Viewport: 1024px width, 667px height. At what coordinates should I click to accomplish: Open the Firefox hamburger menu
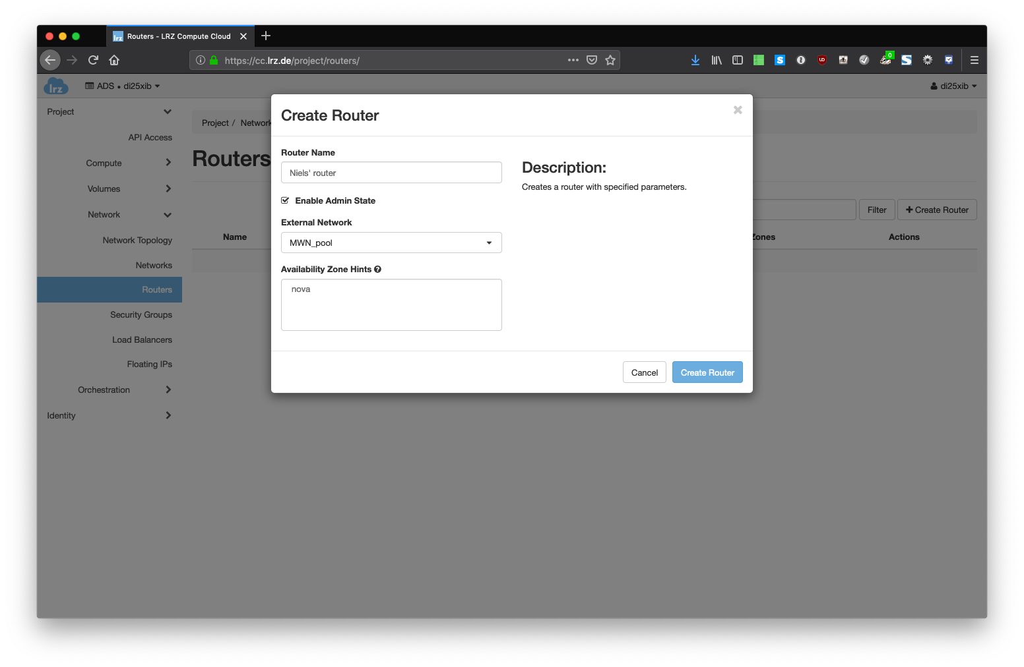click(974, 60)
